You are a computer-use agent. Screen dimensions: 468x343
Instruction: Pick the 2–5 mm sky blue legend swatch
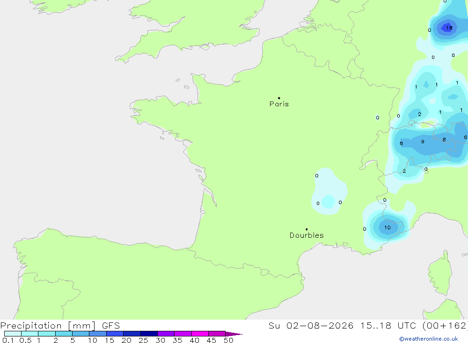coord(64,334)
